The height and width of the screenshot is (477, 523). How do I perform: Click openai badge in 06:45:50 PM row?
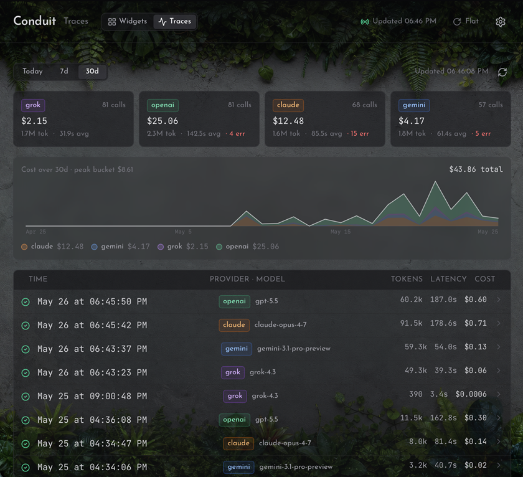click(x=235, y=301)
